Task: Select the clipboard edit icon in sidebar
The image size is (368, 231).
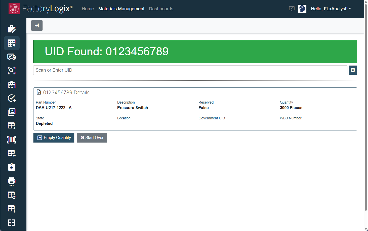Action: 12,29
